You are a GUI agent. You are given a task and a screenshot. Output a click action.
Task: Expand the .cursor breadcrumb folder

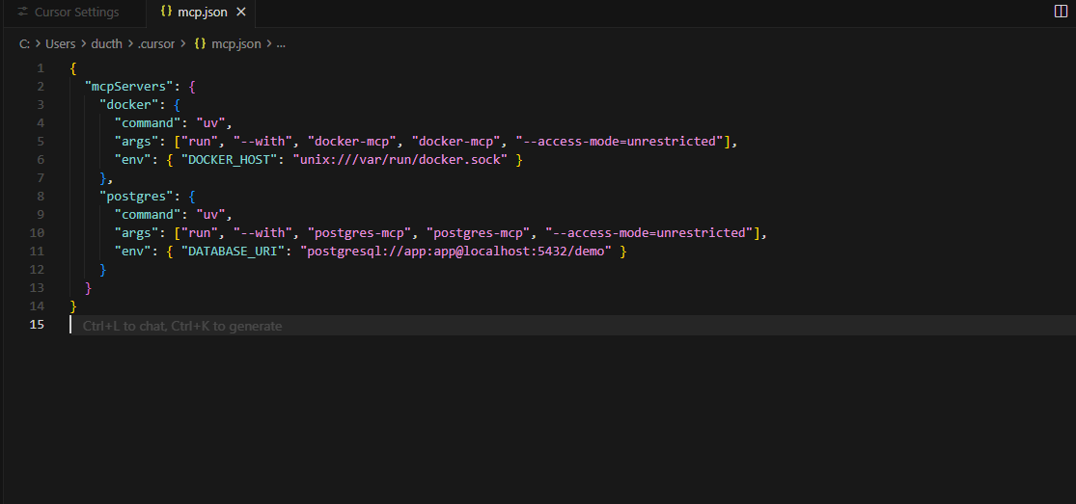click(x=157, y=44)
